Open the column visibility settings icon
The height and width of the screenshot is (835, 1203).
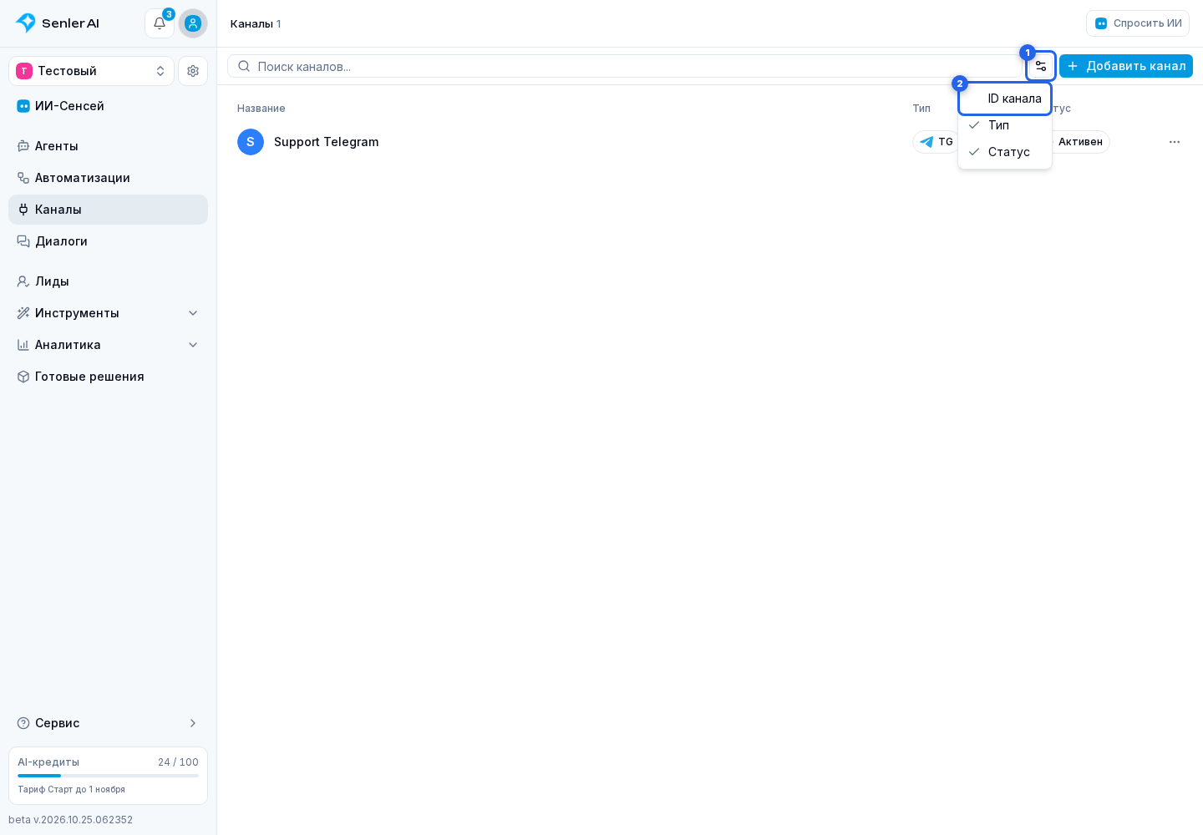click(x=1041, y=66)
